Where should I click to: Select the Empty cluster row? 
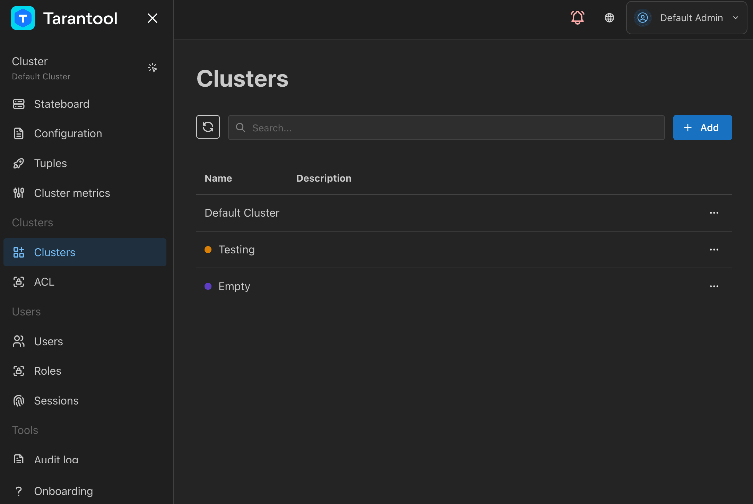click(x=464, y=286)
